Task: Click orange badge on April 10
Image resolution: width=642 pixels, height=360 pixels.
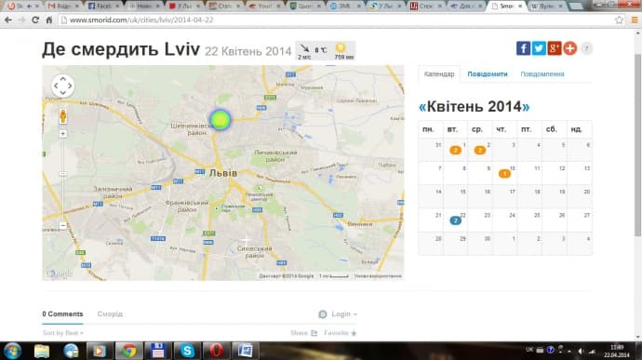Action: 504,174
